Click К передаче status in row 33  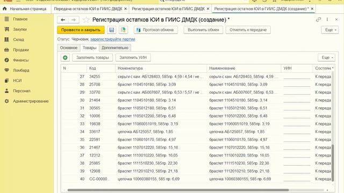click(323, 124)
